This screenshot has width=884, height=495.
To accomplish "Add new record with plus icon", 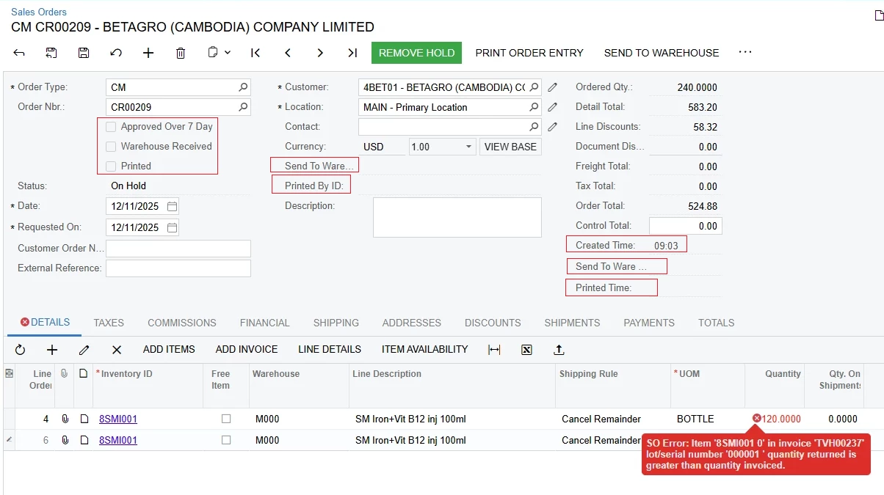I will 148,53.
